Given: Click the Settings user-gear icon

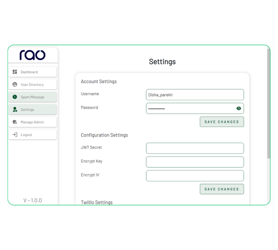Looking at the screenshot, I should point(15,110).
